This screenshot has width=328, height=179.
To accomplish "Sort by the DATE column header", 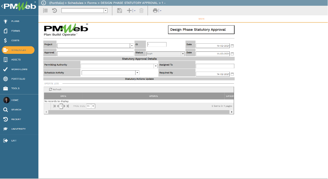I will (63, 96).
